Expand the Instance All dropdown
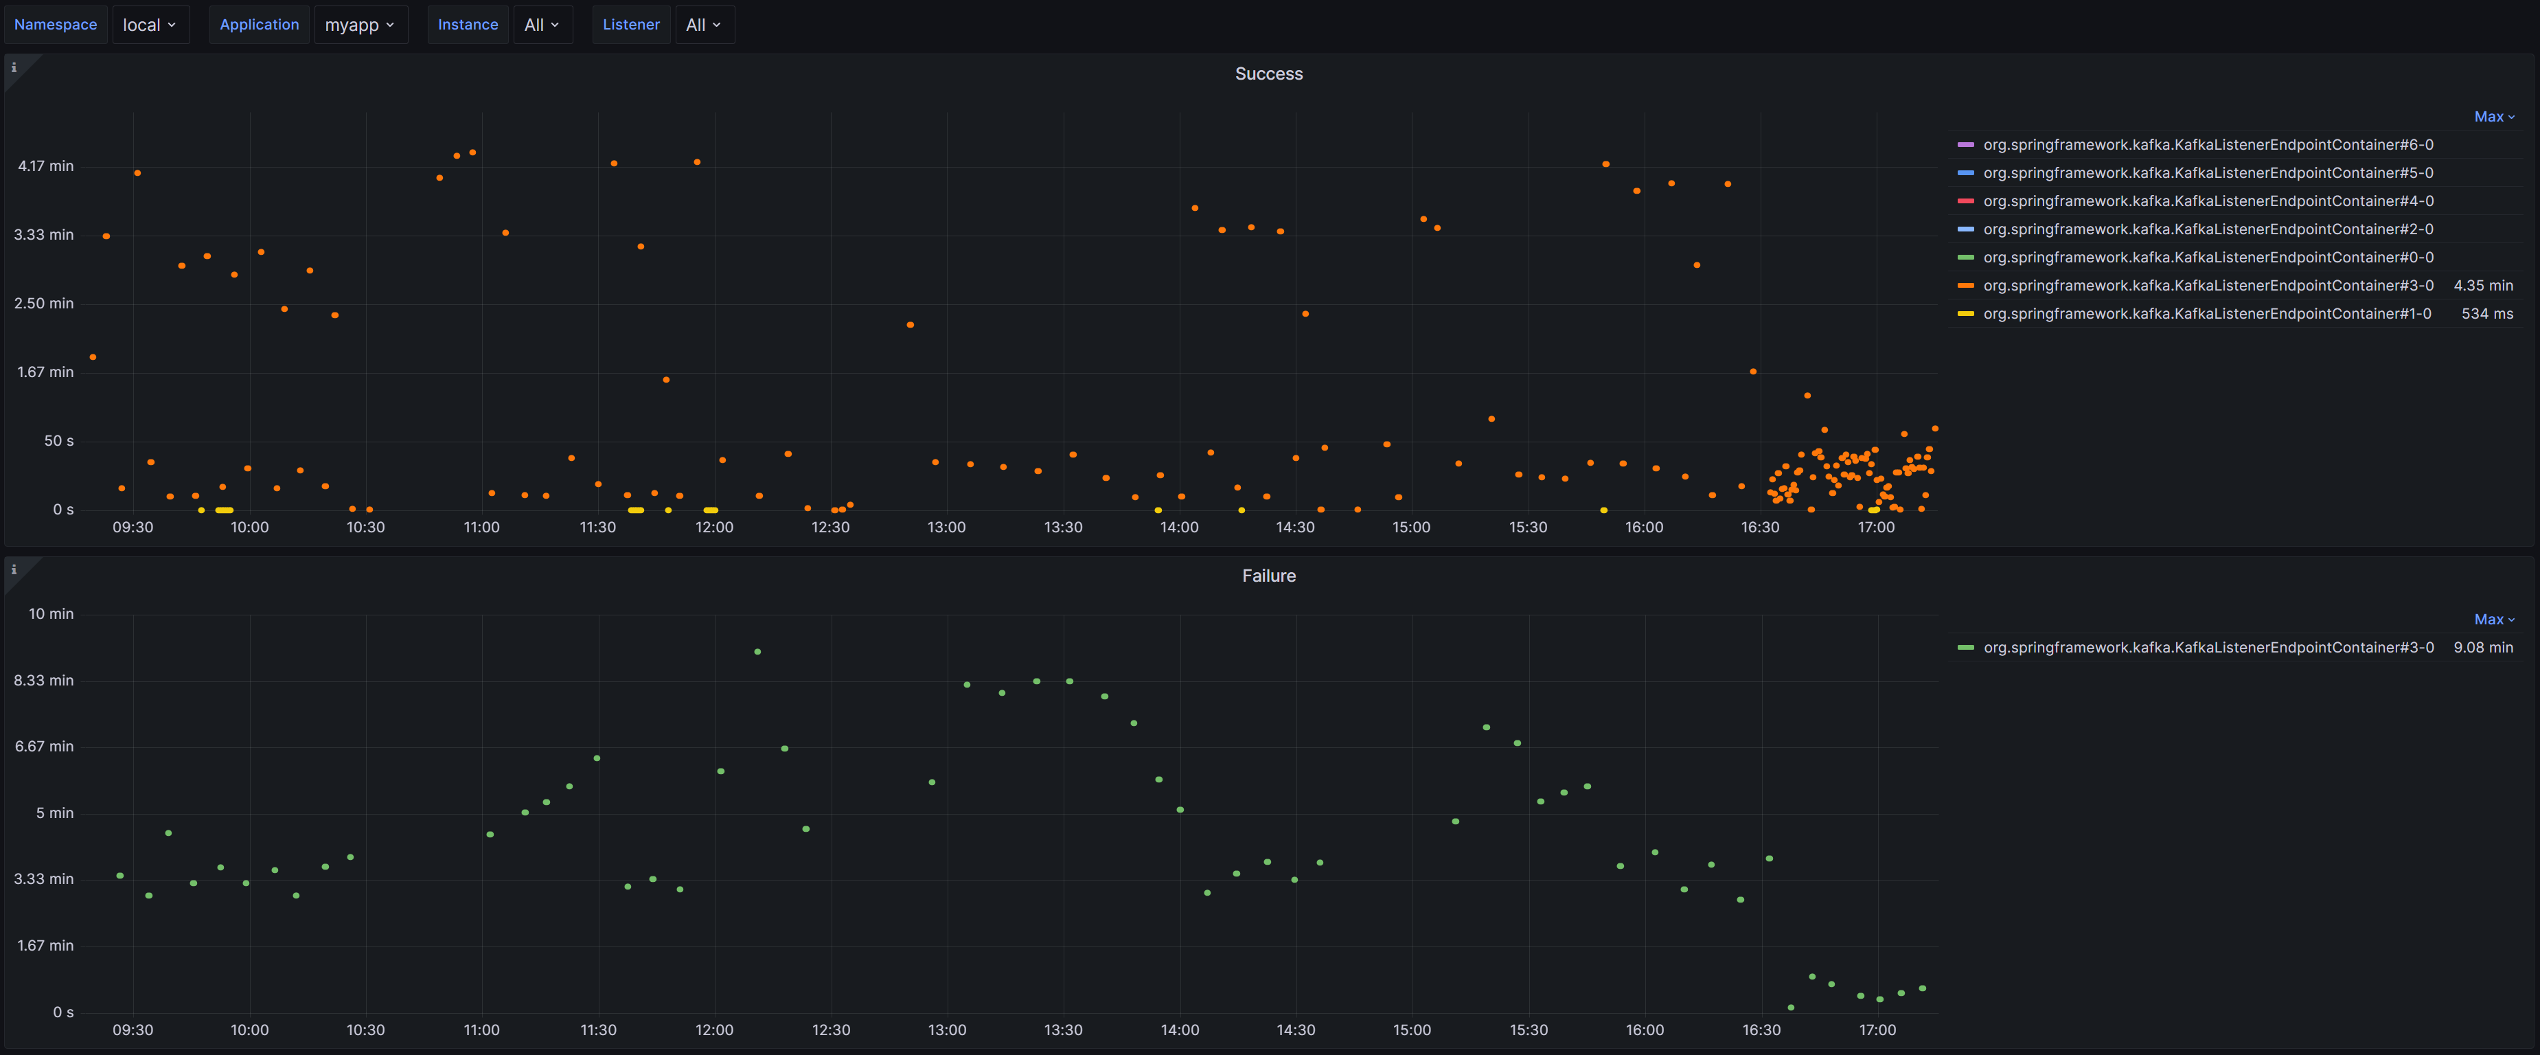 tap(541, 25)
